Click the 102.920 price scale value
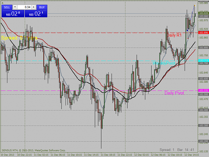The image size is (209, 157). click(x=204, y=29)
